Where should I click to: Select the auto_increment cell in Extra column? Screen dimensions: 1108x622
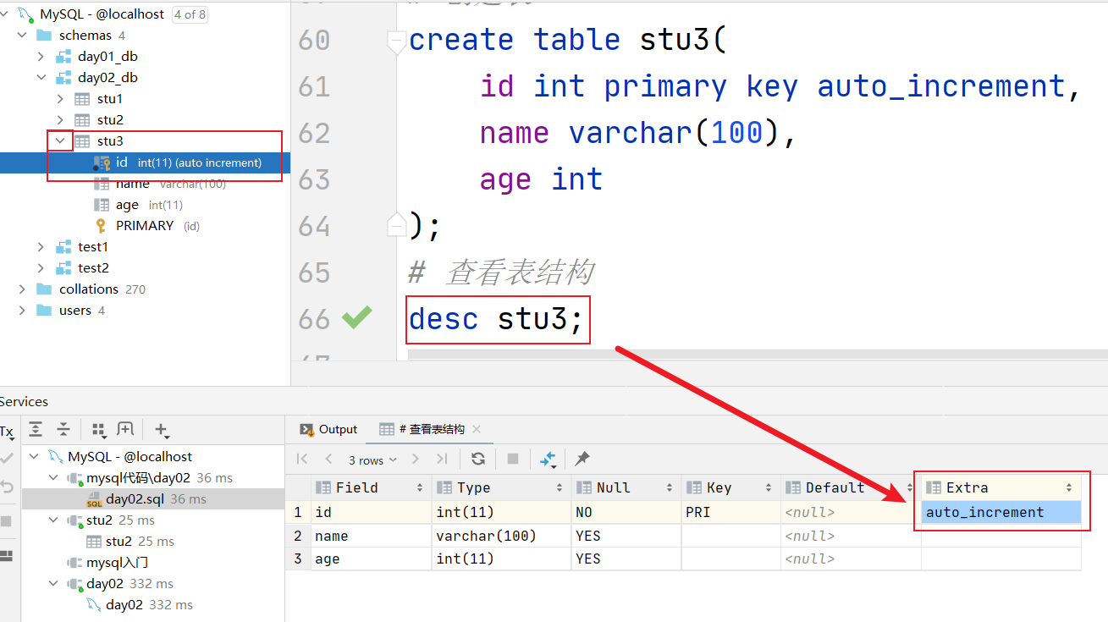point(1001,512)
